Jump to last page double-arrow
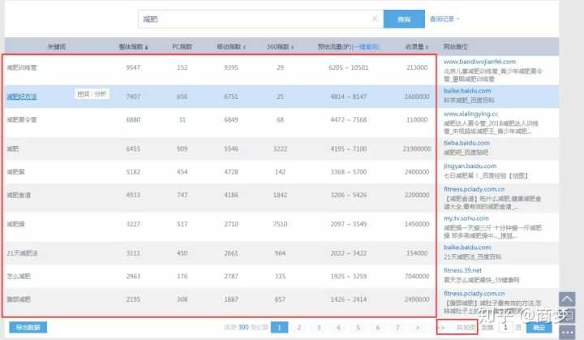 [x=440, y=328]
